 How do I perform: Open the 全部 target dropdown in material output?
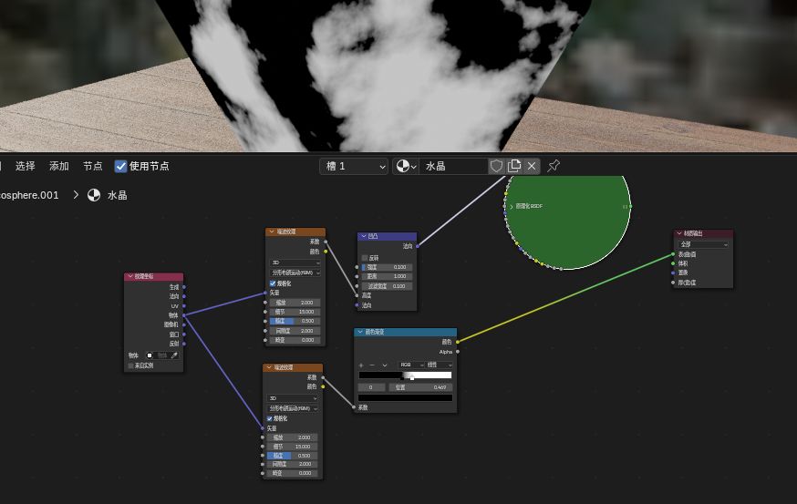click(703, 244)
